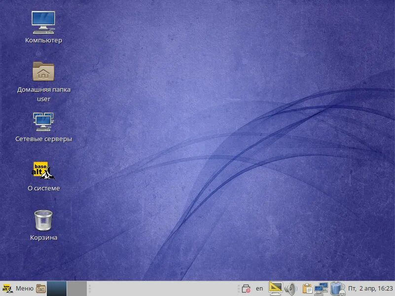
Task: Select the Компьютер label text
Action: click(x=43, y=40)
